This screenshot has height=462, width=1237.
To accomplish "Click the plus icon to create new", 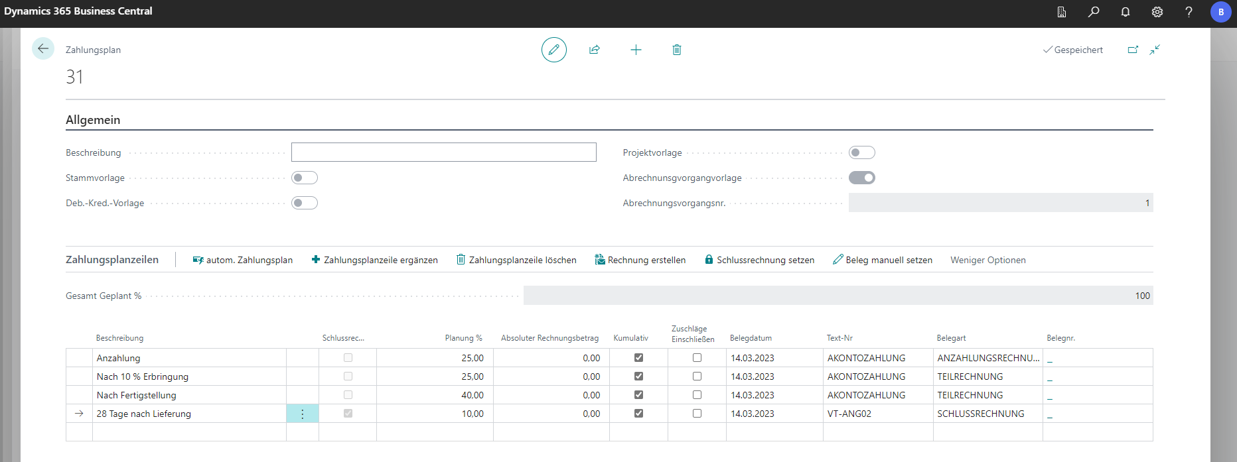I will (636, 50).
